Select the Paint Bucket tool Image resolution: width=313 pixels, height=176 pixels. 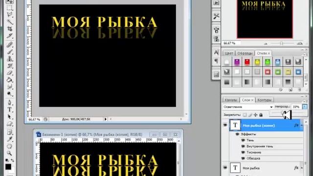coord(10,80)
